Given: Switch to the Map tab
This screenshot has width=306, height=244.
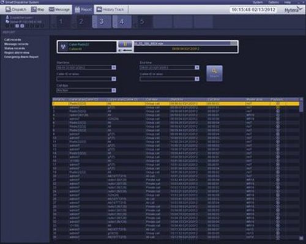Looking at the screenshot, I should point(37,10).
